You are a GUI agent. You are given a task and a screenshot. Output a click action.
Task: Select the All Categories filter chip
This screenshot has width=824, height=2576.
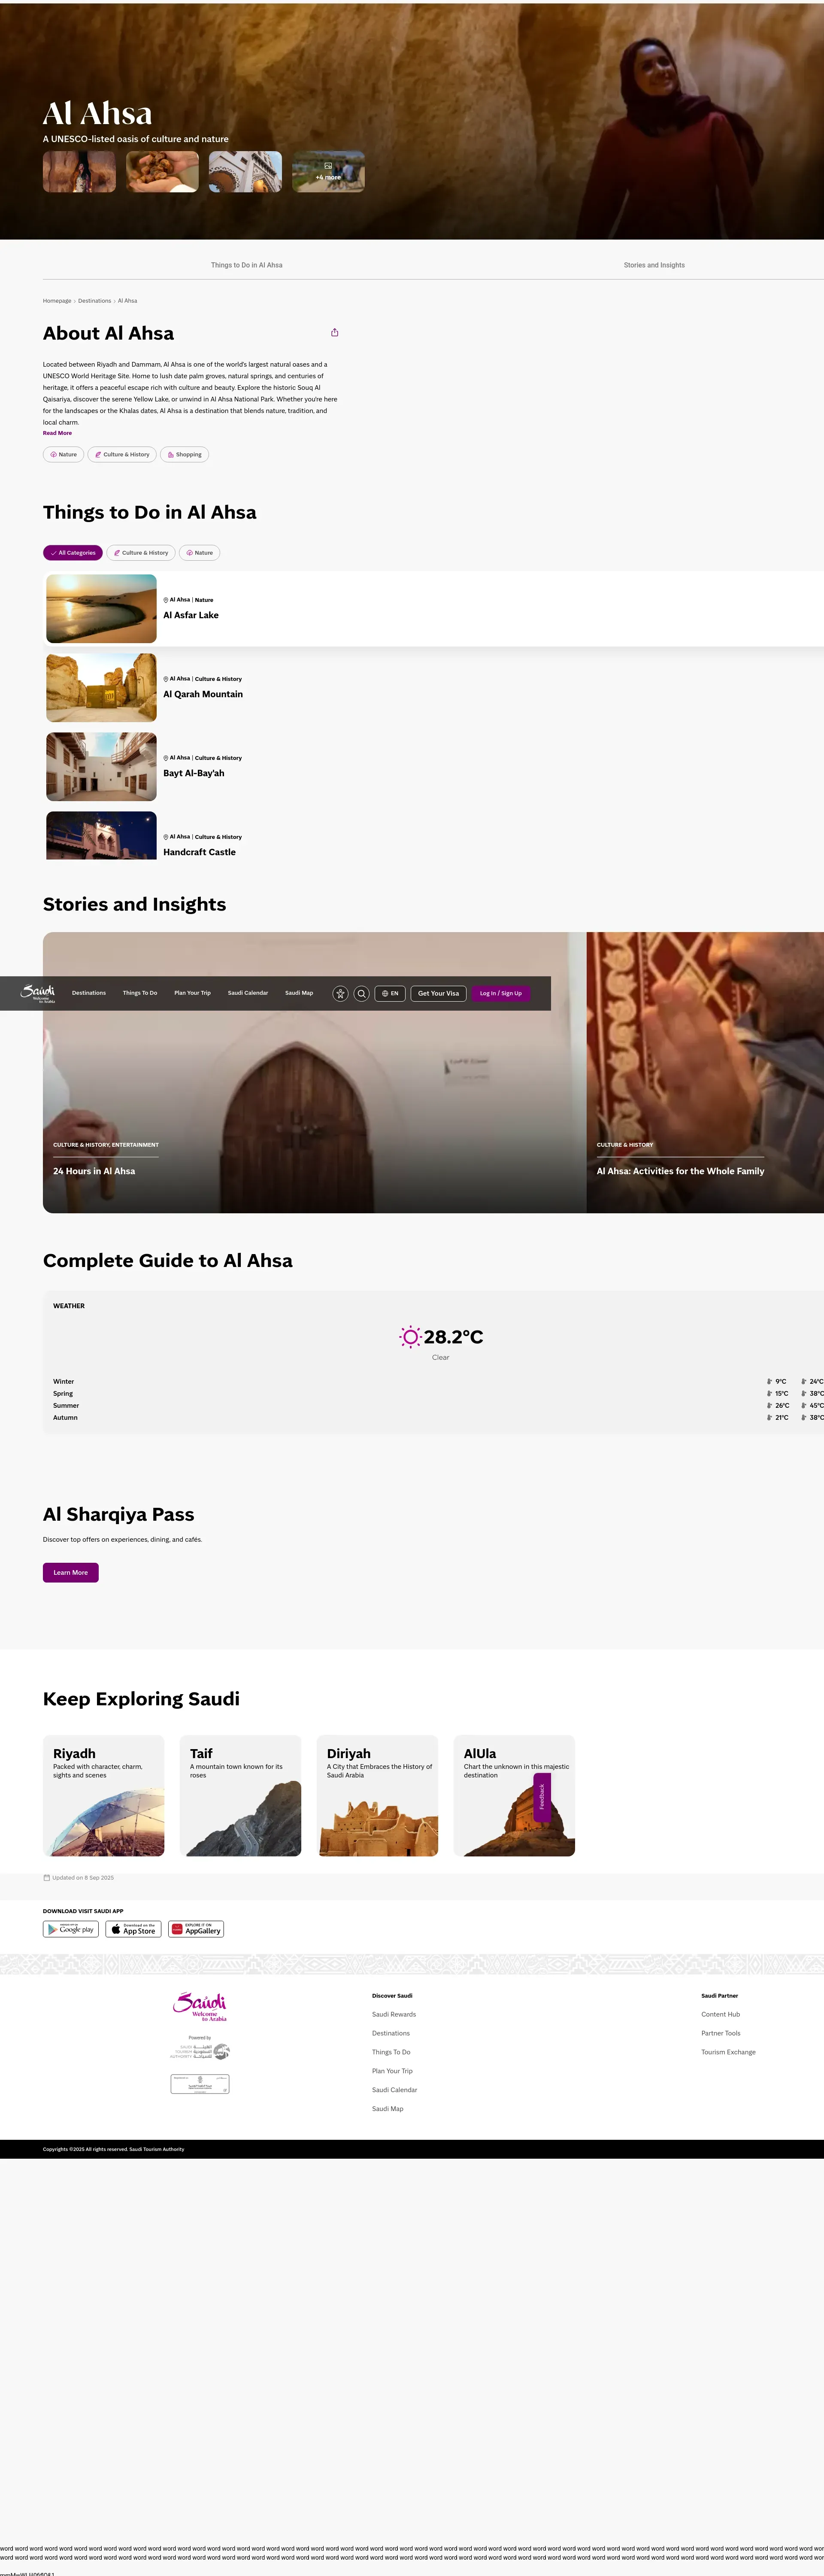(x=73, y=553)
